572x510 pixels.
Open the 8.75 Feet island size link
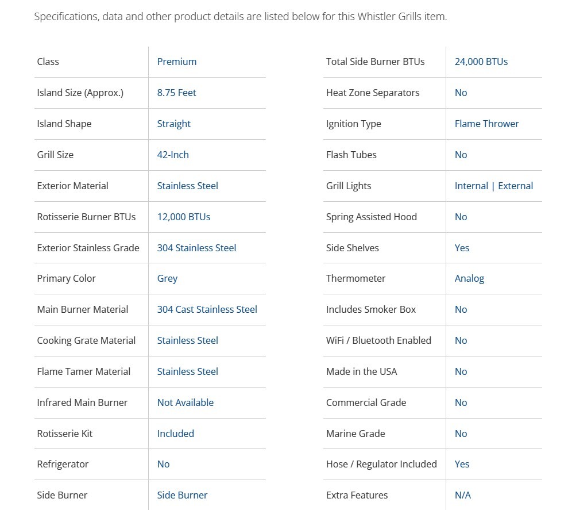[176, 93]
